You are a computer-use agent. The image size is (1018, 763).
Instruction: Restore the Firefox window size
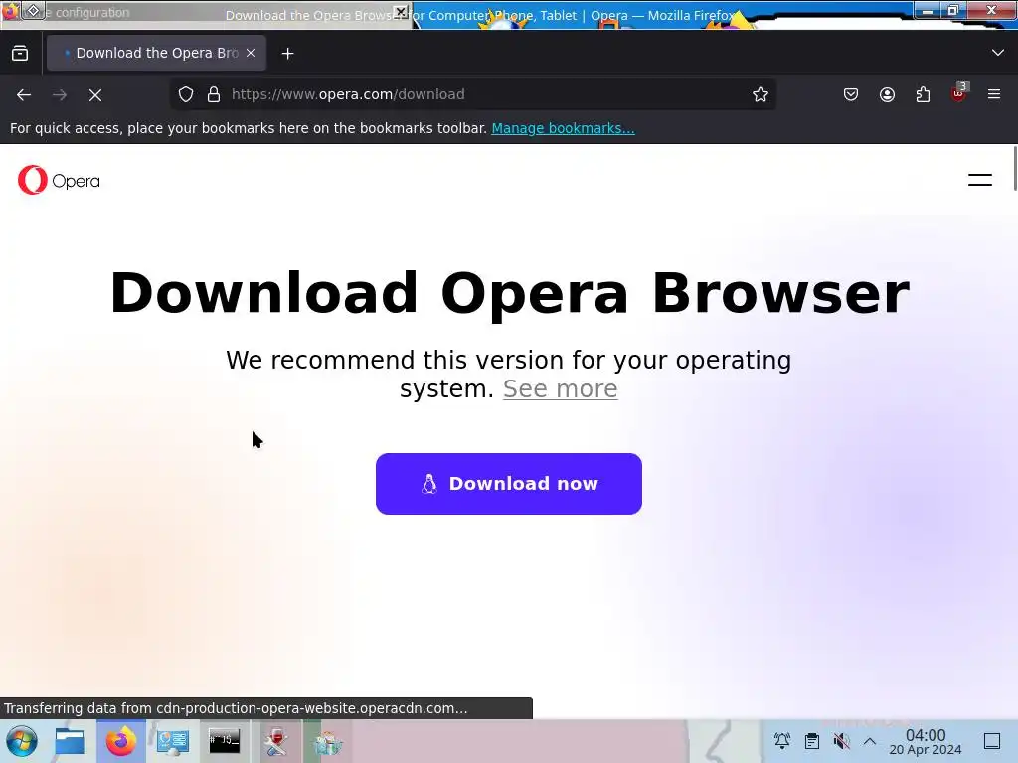tap(953, 10)
